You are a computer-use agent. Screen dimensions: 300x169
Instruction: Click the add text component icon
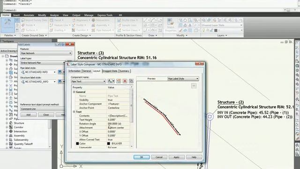111,81
